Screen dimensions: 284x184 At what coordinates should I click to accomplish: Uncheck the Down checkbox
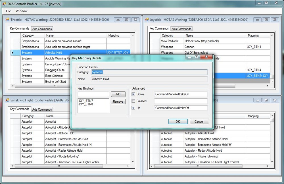pos(133,94)
